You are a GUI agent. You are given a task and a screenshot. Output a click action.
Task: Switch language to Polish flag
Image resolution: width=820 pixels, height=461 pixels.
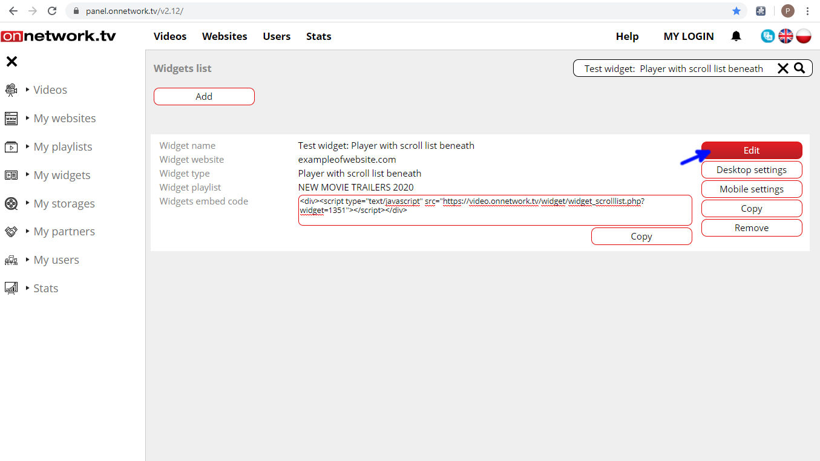point(804,36)
